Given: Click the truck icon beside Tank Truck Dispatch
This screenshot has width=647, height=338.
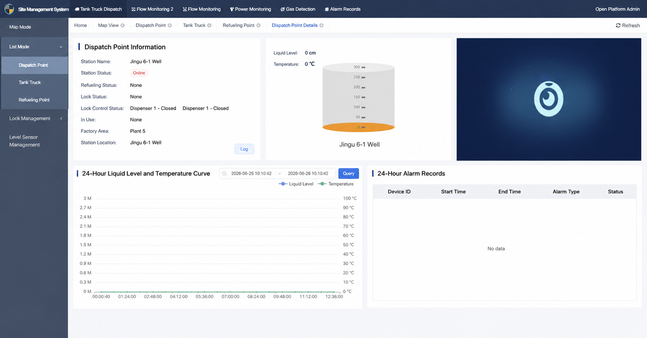Looking at the screenshot, I should [77, 9].
